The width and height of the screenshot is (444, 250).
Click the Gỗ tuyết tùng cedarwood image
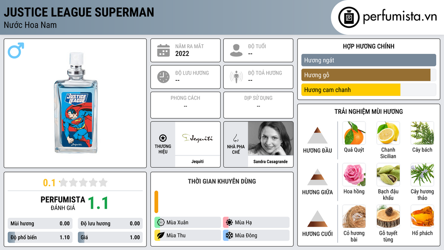pyautogui.click(x=388, y=217)
